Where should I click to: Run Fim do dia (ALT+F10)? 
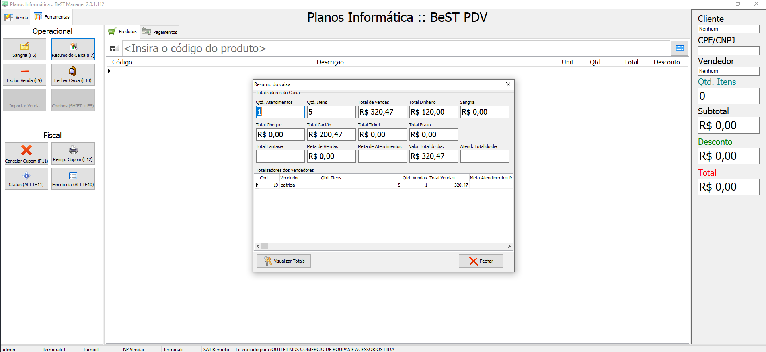(x=73, y=179)
